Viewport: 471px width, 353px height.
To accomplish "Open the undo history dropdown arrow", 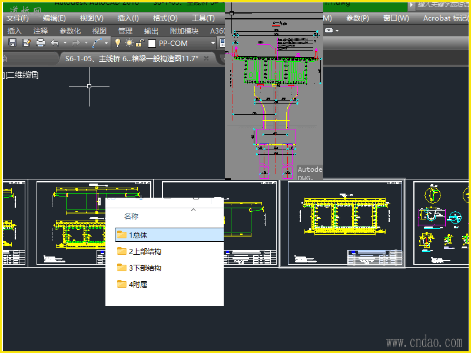I will pos(64,43).
